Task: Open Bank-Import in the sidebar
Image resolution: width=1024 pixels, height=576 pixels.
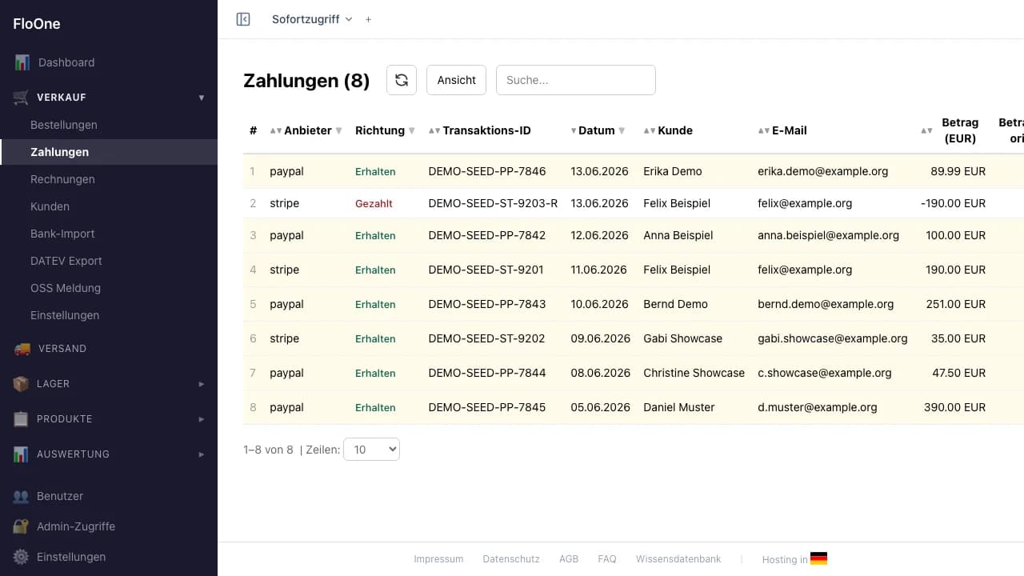Action: pos(62,234)
